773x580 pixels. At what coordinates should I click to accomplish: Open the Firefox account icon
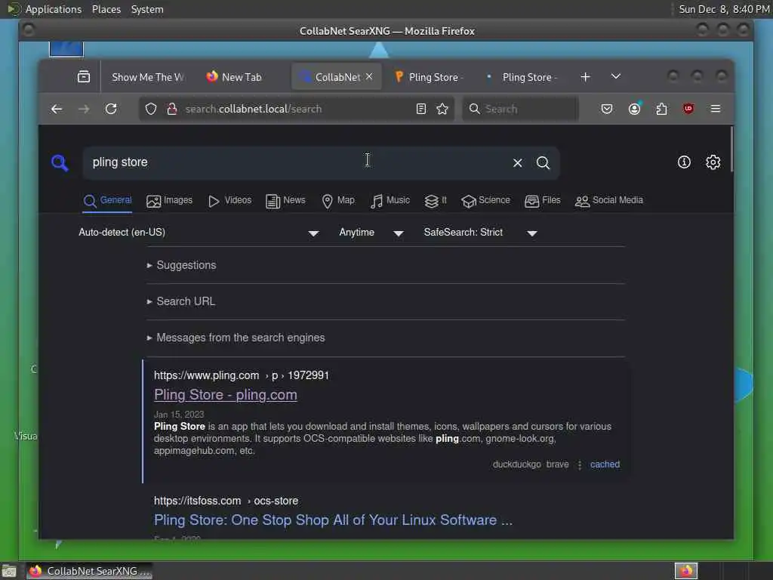634,109
